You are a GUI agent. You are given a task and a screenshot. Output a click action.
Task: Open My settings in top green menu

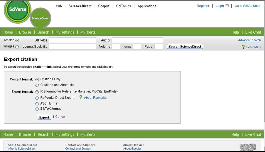tap(65, 32)
